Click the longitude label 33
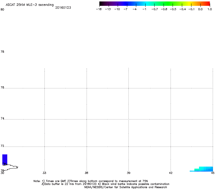 click(x=44, y=173)
